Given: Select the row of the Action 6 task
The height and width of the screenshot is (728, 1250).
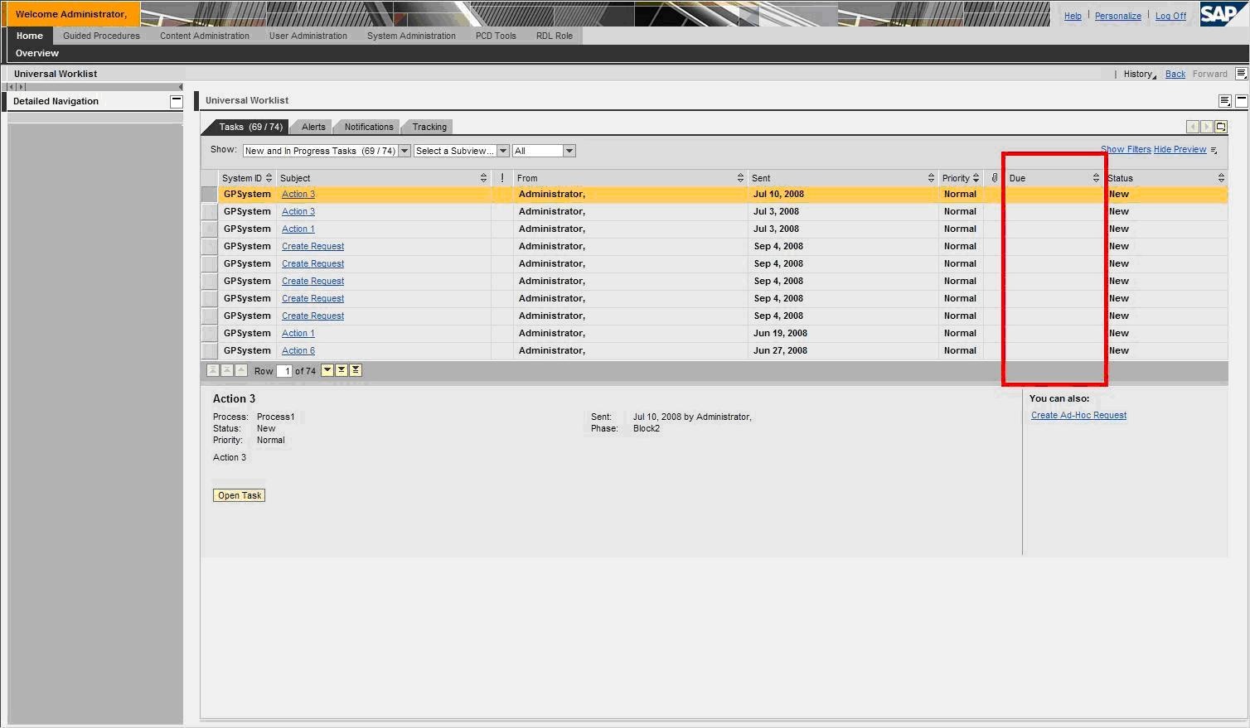Looking at the screenshot, I should click(x=209, y=351).
